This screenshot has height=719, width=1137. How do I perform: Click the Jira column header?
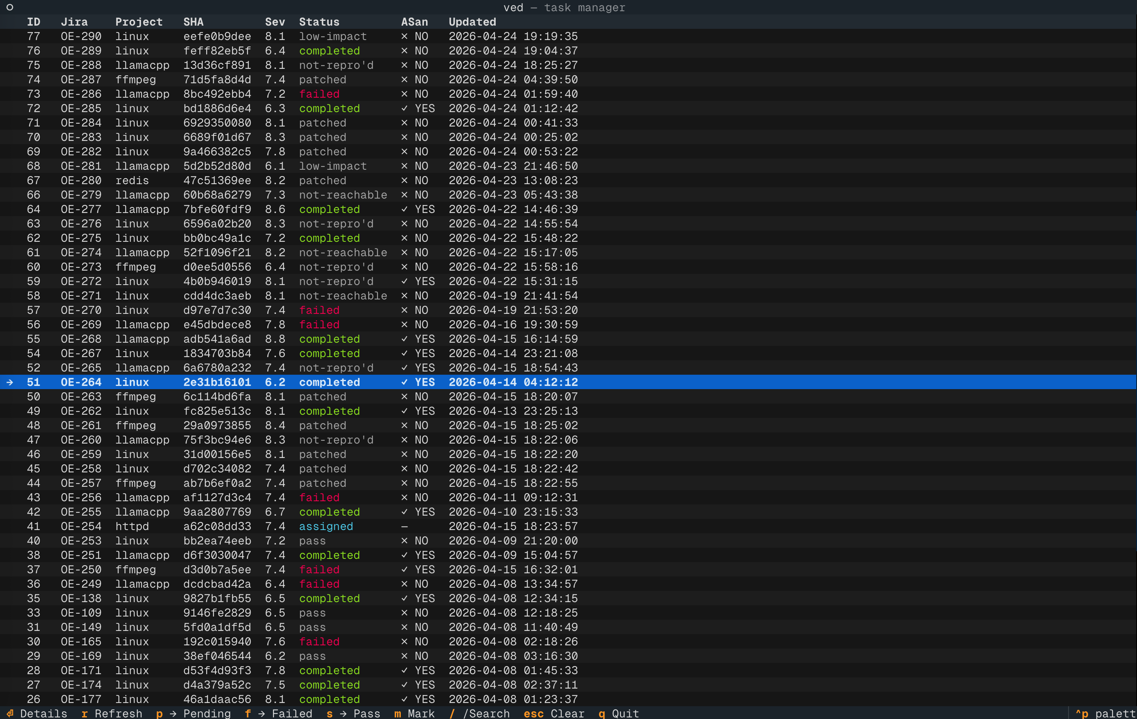pos(74,22)
